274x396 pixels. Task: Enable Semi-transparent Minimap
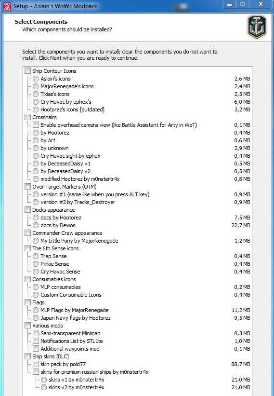(x=36, y=333)
